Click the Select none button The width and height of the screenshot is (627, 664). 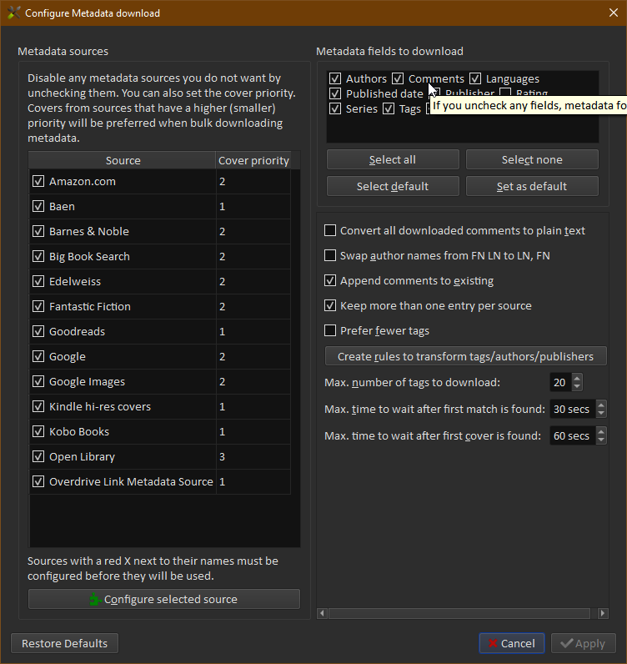coord(532,159)
